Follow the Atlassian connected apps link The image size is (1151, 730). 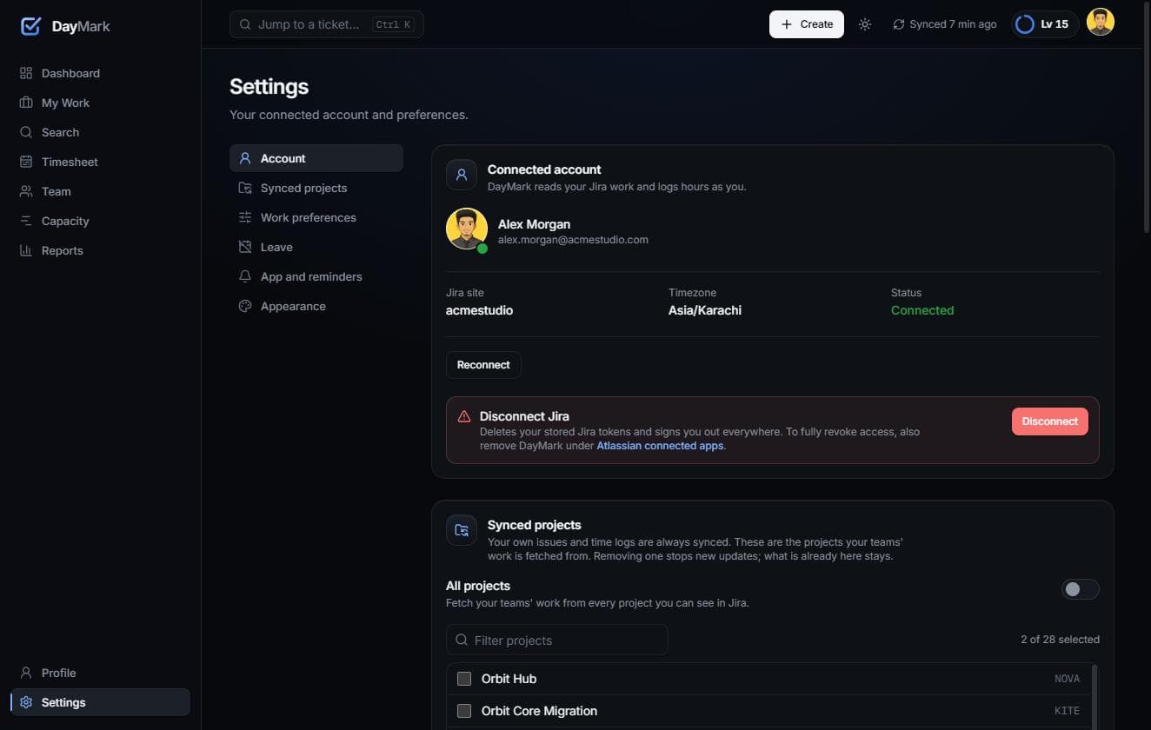point(660,446)
